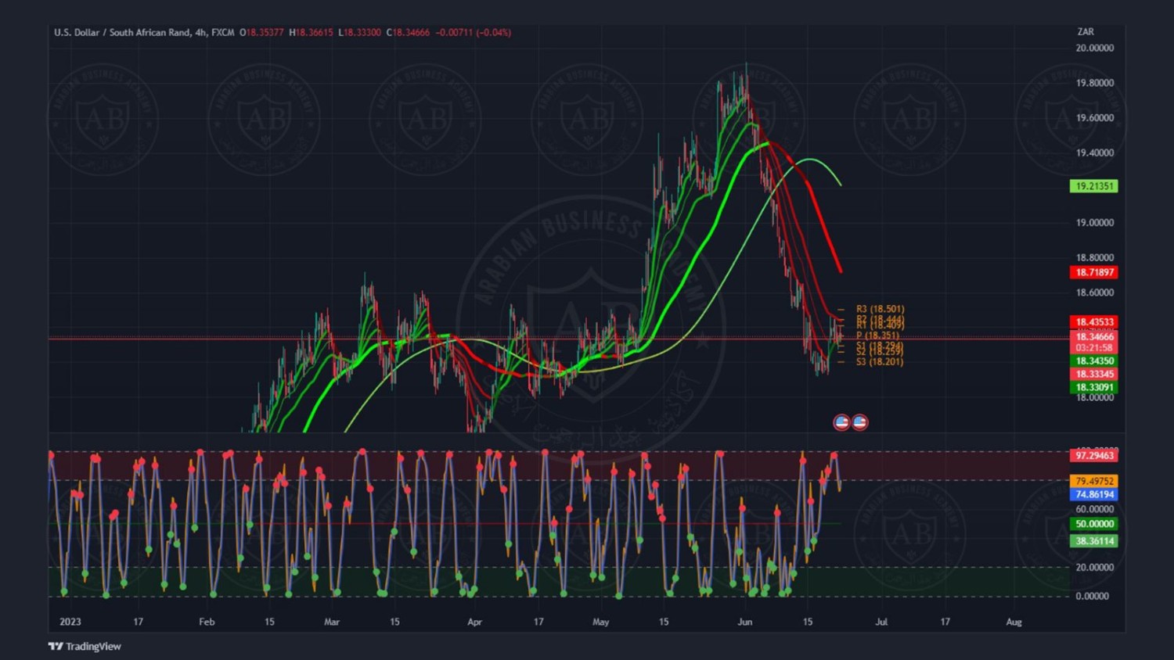The image size is (1174, 660).
Task: Click the 18.60000 price axis value
Action: [x=1094, y=292]
